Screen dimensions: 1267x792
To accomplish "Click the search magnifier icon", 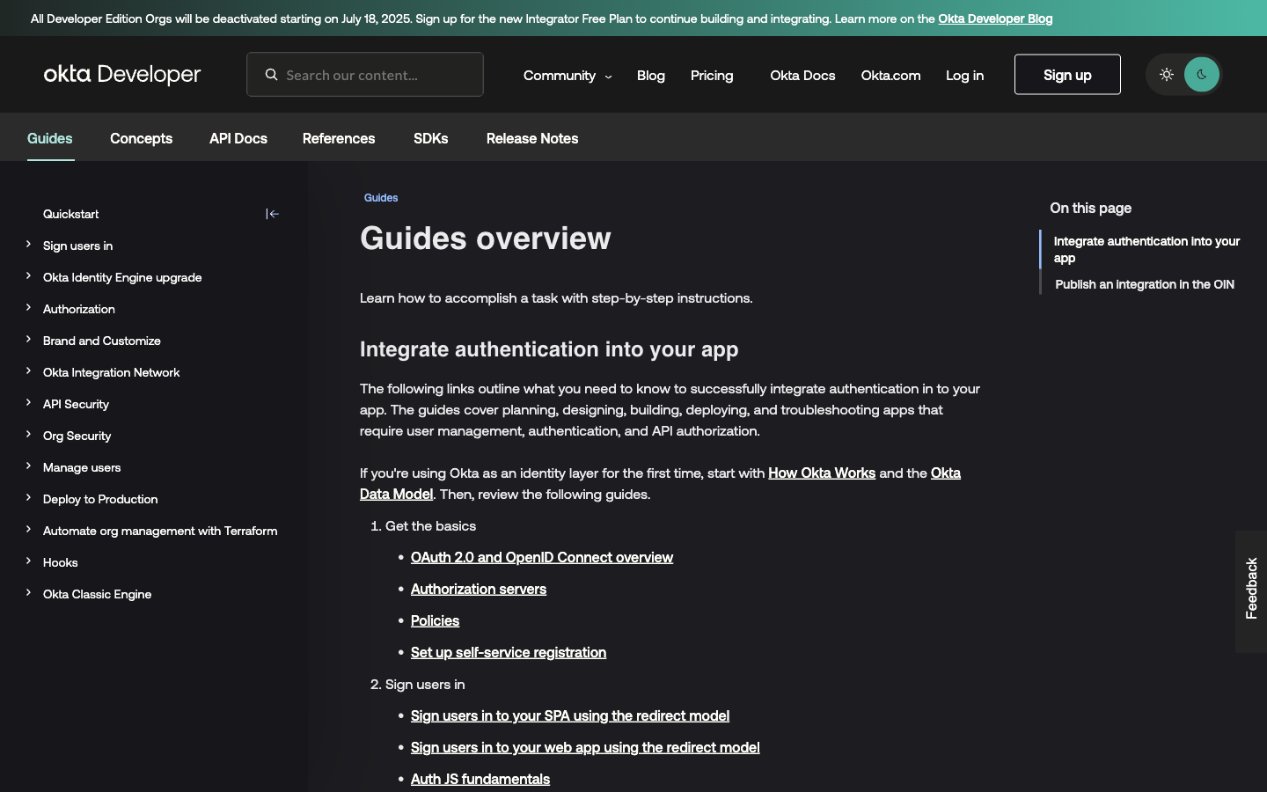I will [272, 75].
